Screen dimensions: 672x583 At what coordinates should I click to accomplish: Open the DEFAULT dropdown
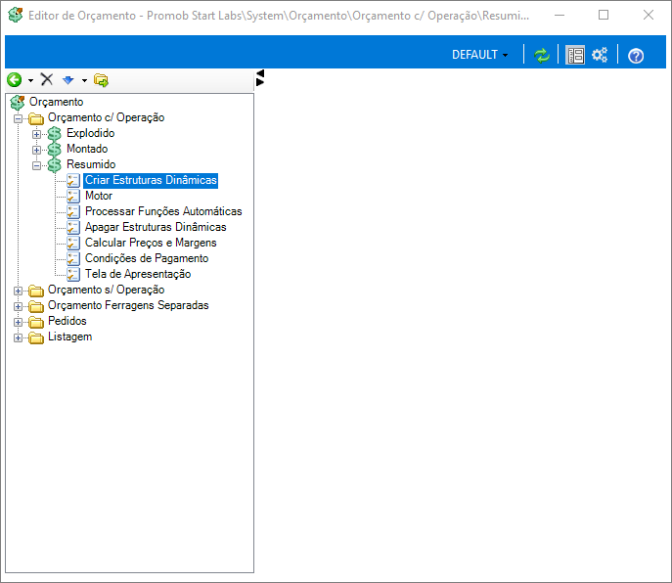pyautogui.click(x=479, y=55)
